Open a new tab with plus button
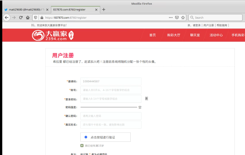This screenshot has height=155, width=245. (x=104, y=10)
